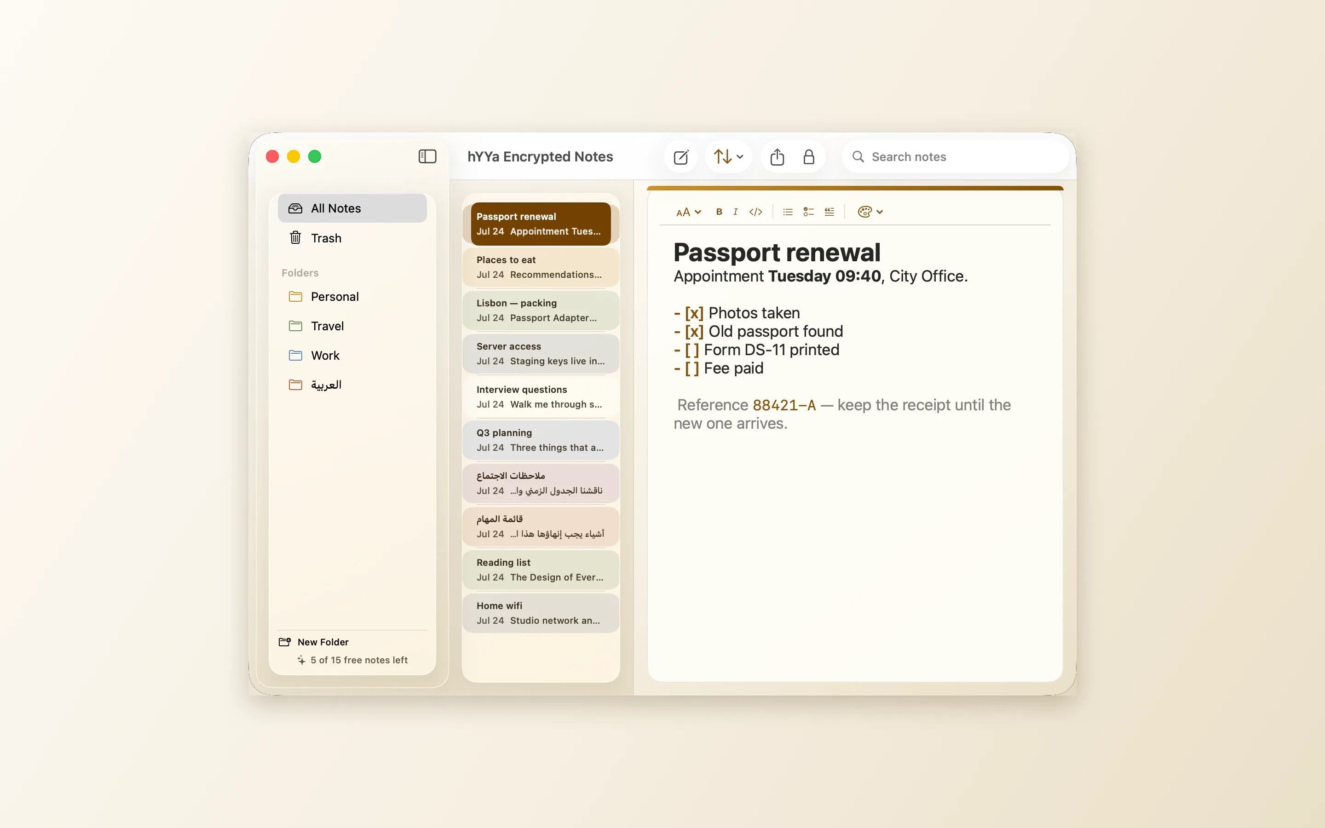
Task: Click 5 of 15 free notes left
Action: point(352,660)
